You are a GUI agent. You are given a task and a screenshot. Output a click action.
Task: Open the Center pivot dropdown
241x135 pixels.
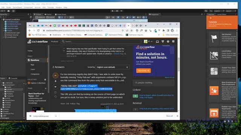point(40,17)
